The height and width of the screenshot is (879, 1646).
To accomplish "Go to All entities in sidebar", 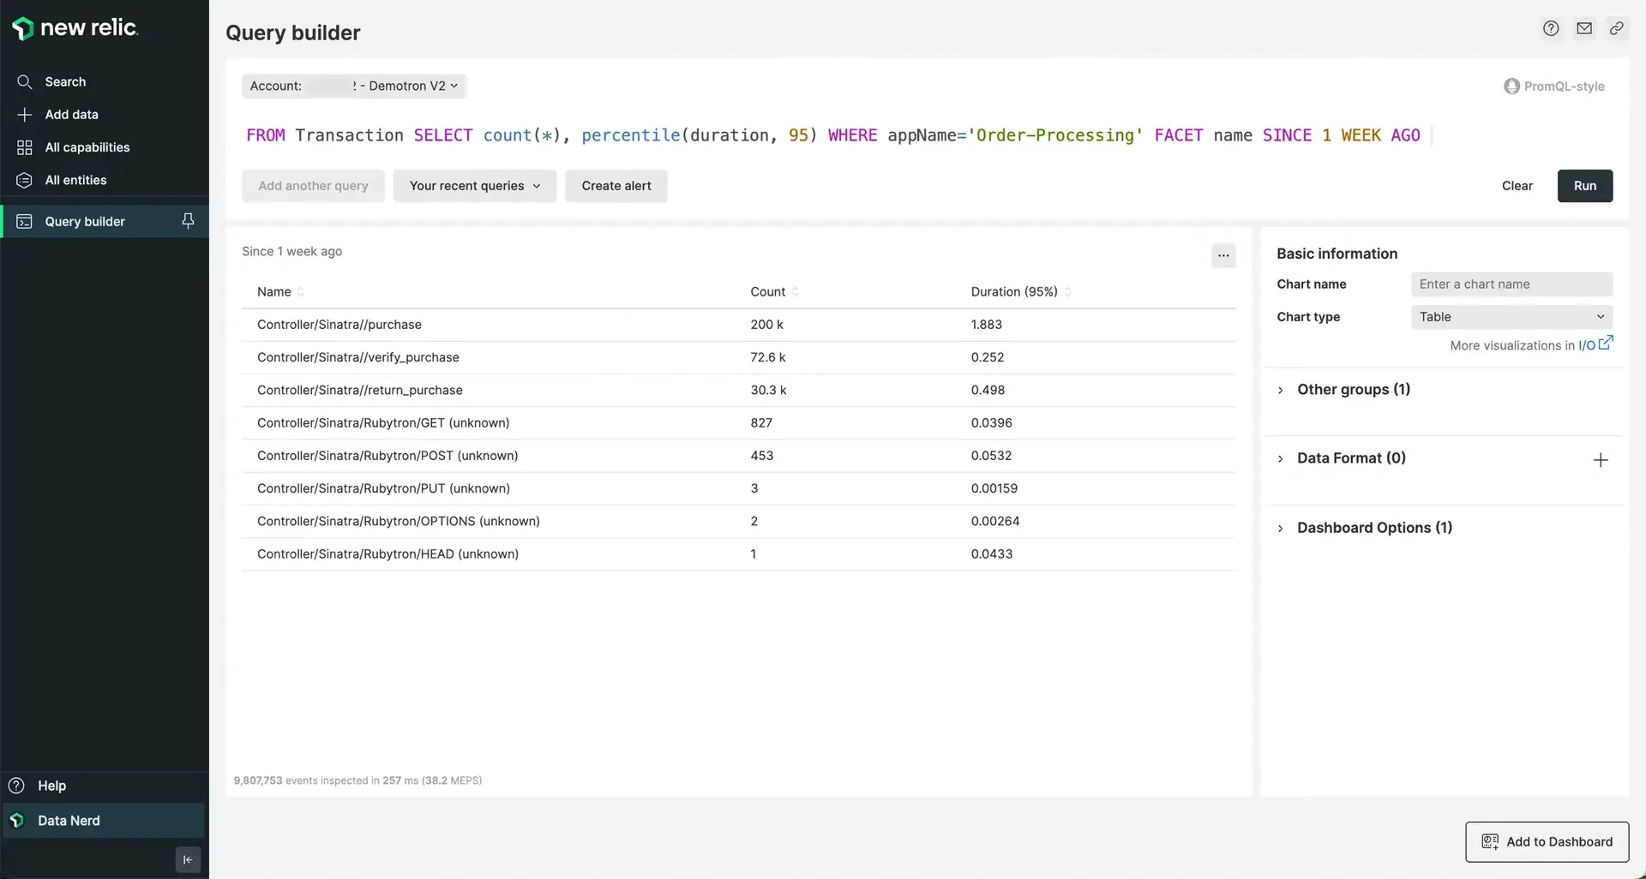I will (75, 180).
